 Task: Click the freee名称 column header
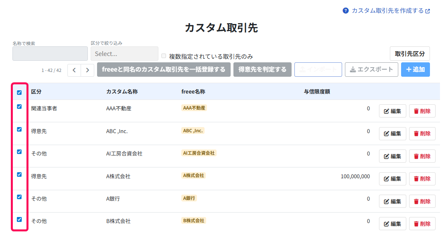coord(193,92)
